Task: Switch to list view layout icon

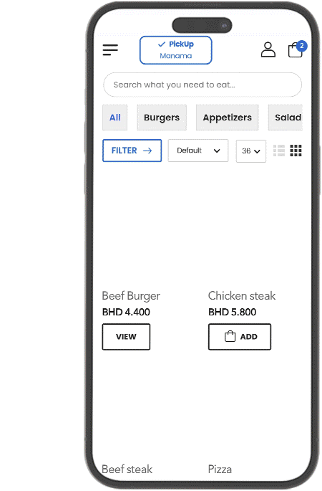Action: pos(279,151)
